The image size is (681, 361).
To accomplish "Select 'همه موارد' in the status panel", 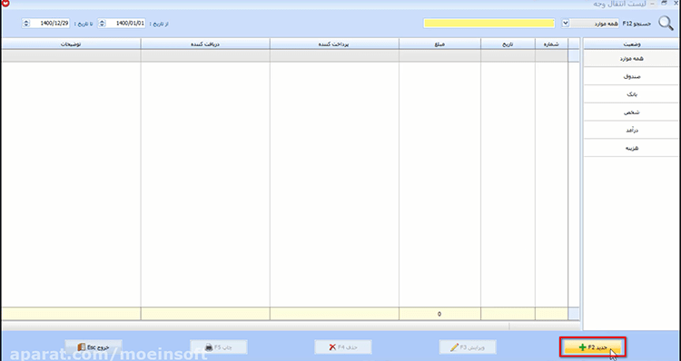I will (631, 59).
